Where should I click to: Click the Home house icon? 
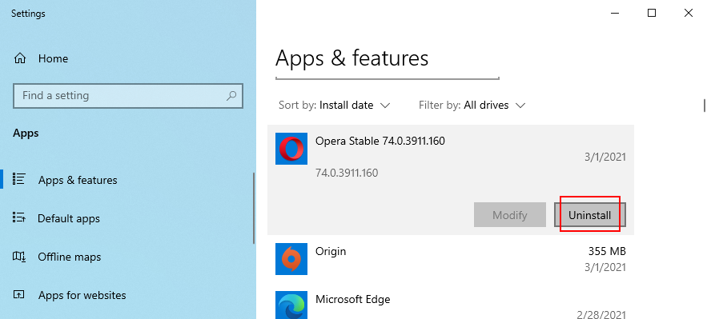[x=20, y=58]
